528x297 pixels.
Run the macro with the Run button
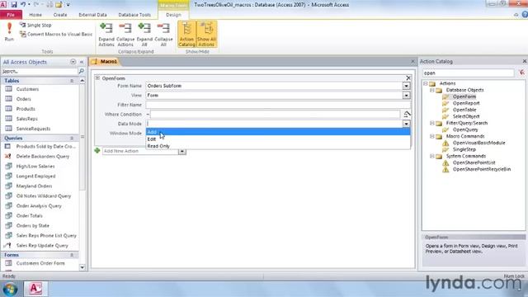(x=9, y=32)
